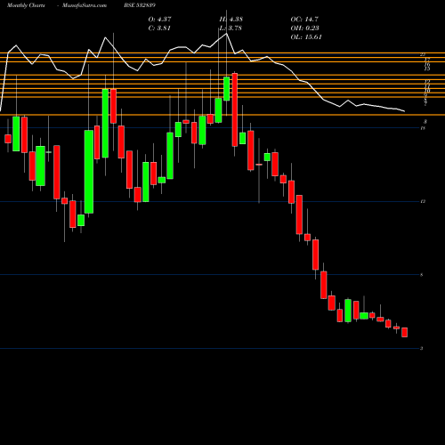Click the 12 price axis label

[423, 201]
